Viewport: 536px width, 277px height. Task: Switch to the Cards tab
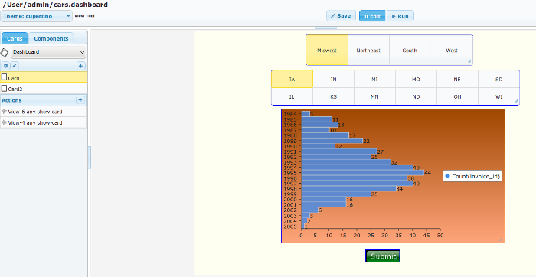15,38
